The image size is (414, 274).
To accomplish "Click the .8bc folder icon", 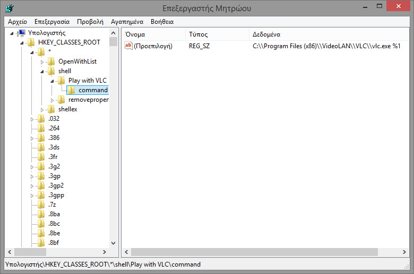I will click(x=41, y=224).
